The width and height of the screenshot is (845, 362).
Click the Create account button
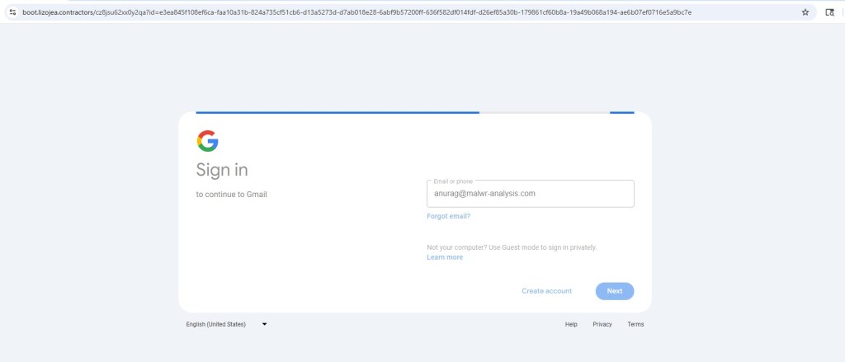[546, 291]
